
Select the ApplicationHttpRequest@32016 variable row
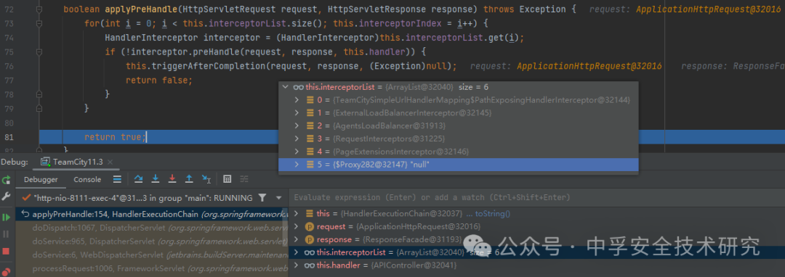(536, 226)
